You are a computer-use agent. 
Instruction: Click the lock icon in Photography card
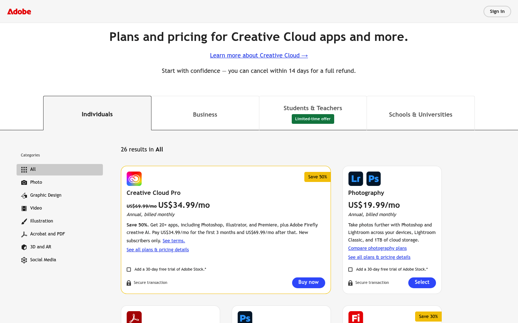point(350,283)
